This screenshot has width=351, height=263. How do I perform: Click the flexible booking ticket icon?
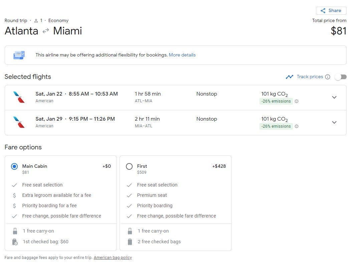19,55
